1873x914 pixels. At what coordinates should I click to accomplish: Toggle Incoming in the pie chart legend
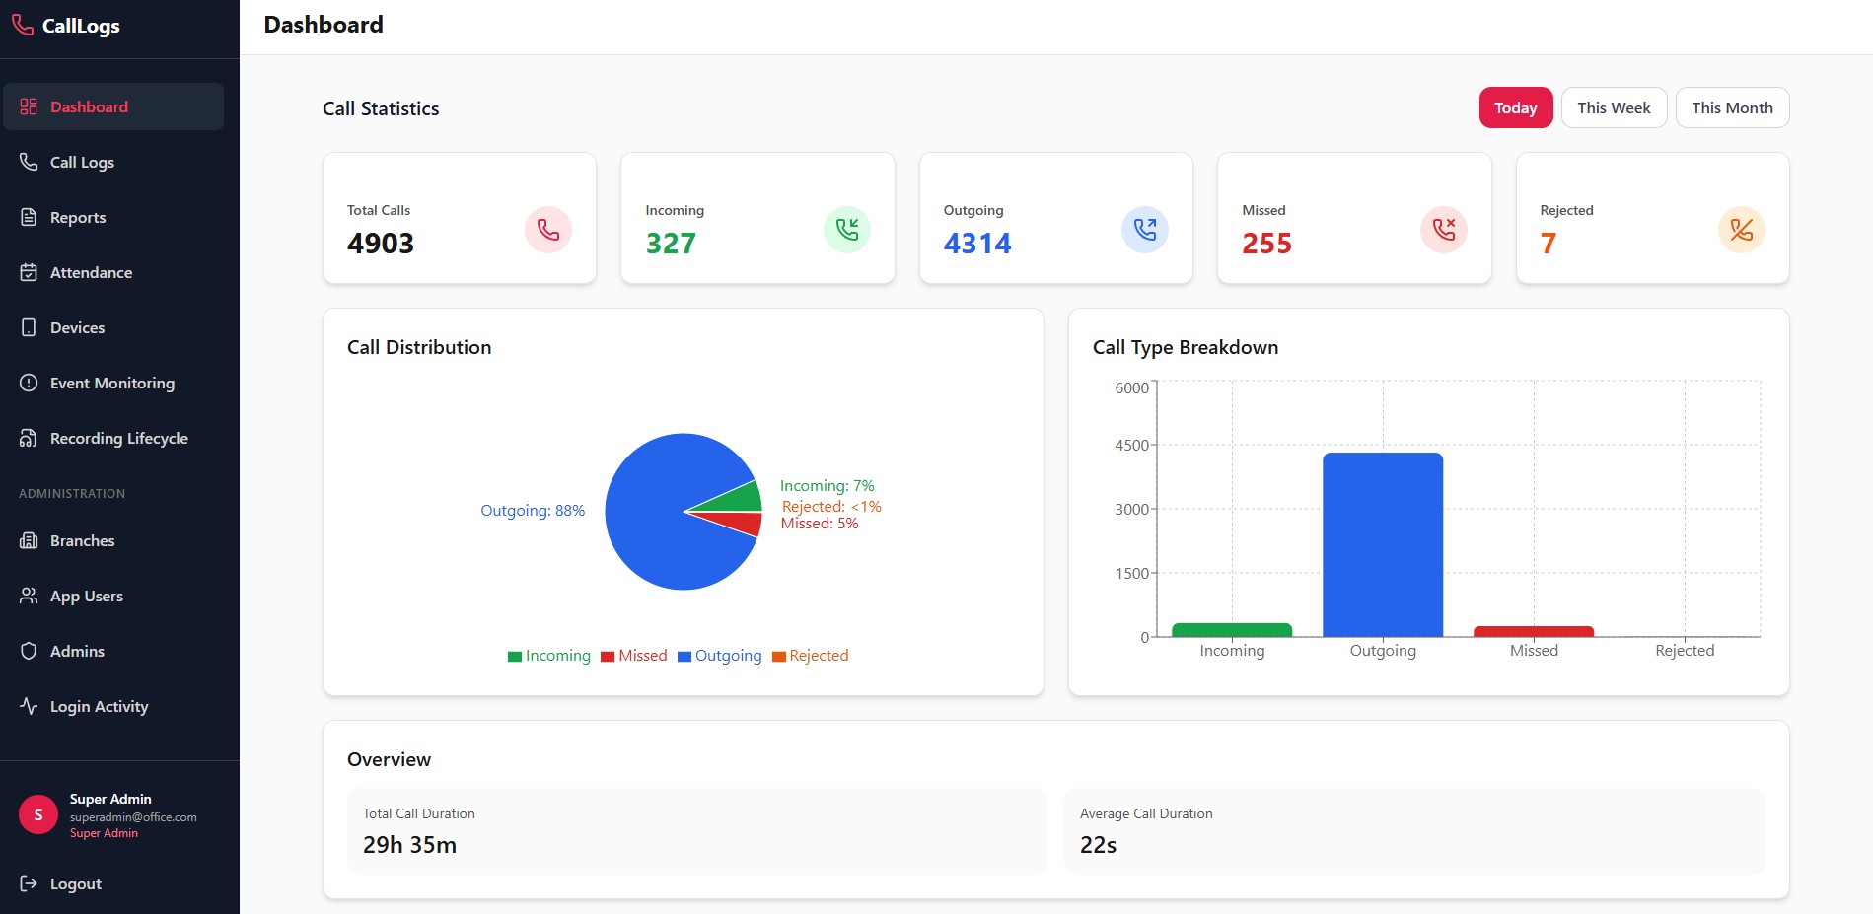(548, 655)
